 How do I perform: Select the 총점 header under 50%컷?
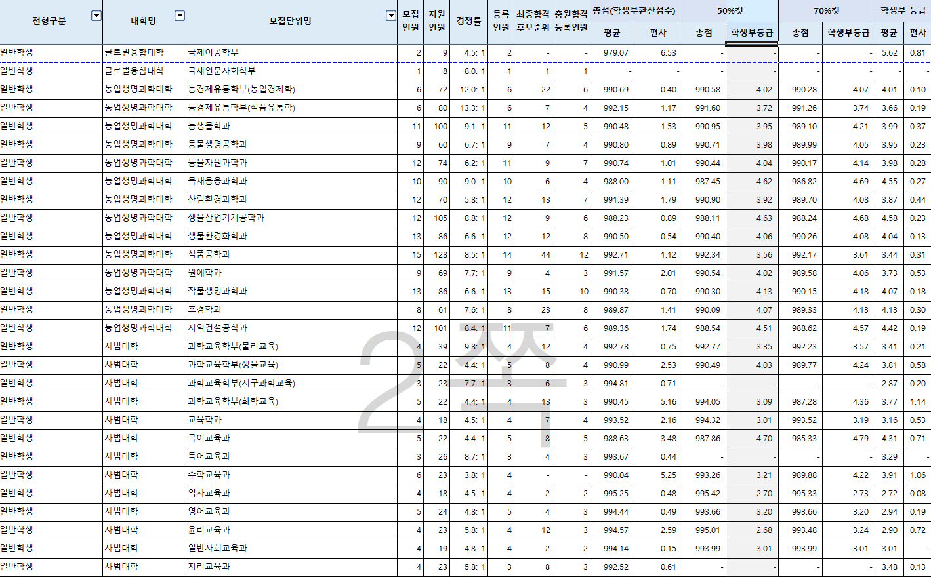704,33
